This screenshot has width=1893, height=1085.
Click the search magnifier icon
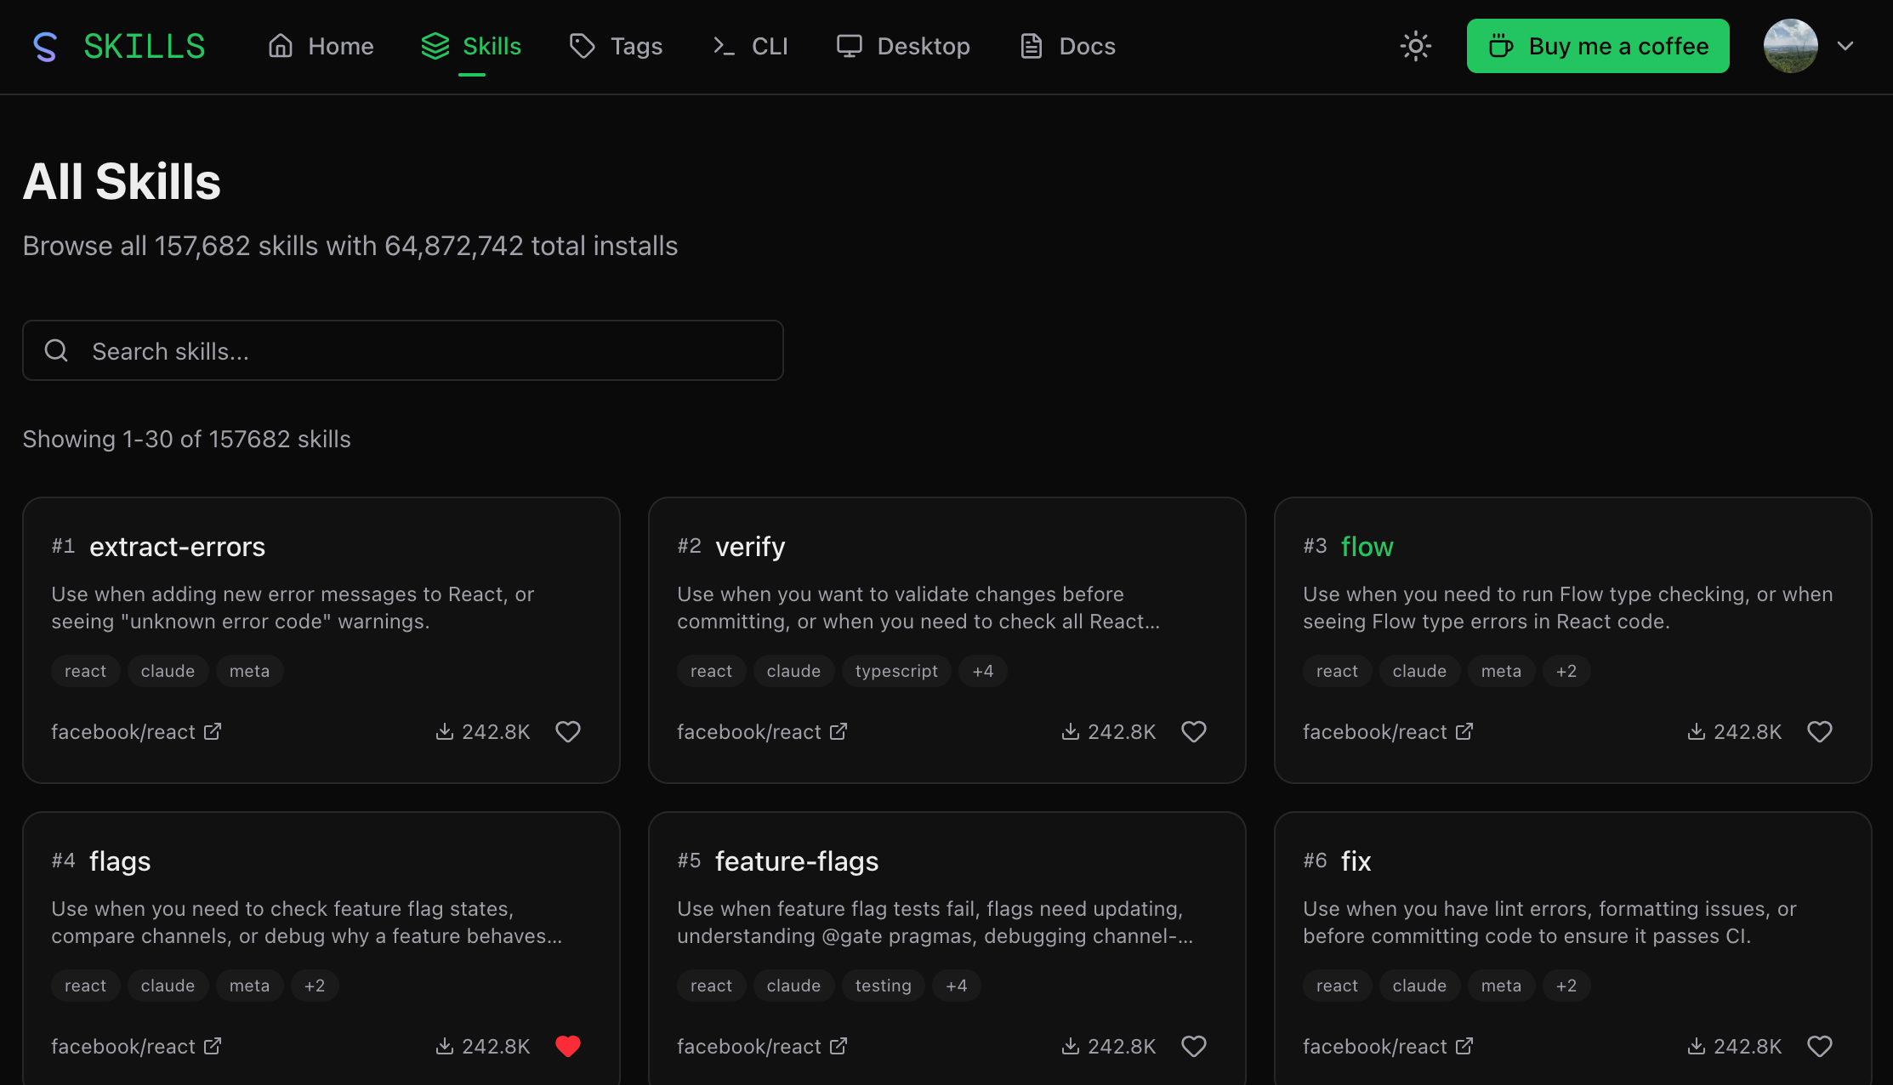click(x=56, y=350)
